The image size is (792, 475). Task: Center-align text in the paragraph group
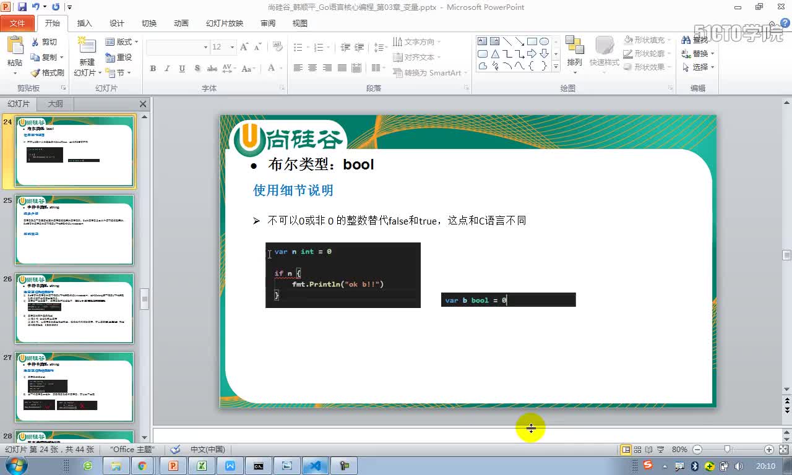(312, 68)
